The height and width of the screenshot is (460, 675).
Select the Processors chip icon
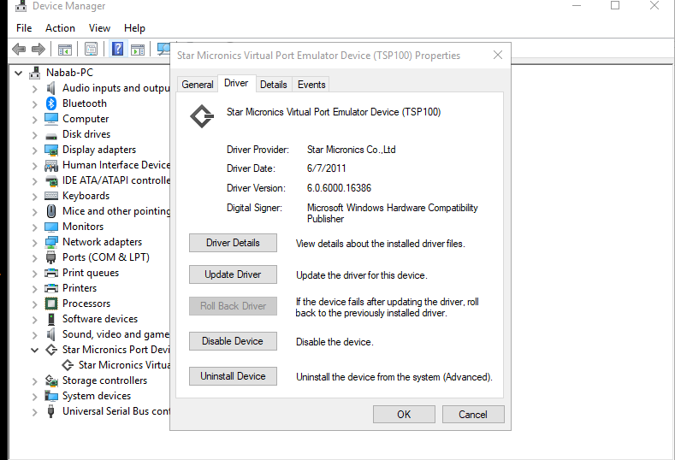tap(51, 304)
